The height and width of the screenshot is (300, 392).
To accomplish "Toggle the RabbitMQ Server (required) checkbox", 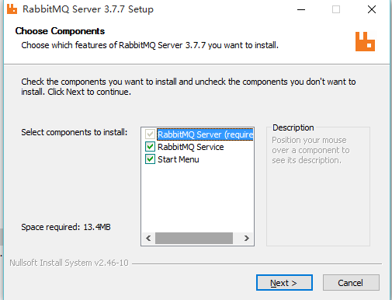I will 150,134.
